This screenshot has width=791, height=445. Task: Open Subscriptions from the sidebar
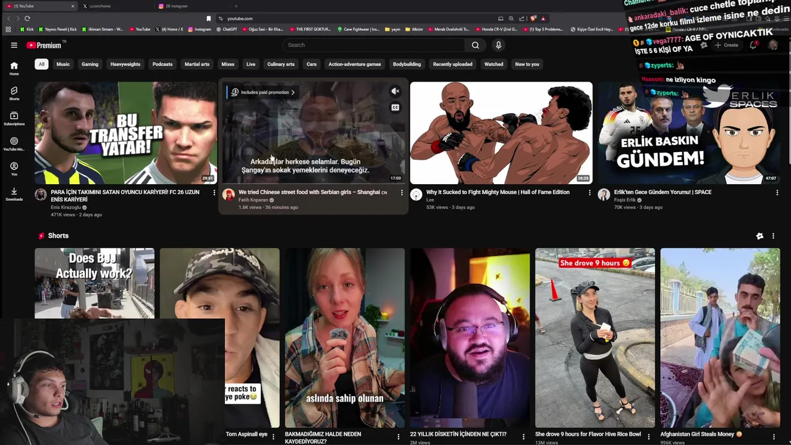click(14, 119)
